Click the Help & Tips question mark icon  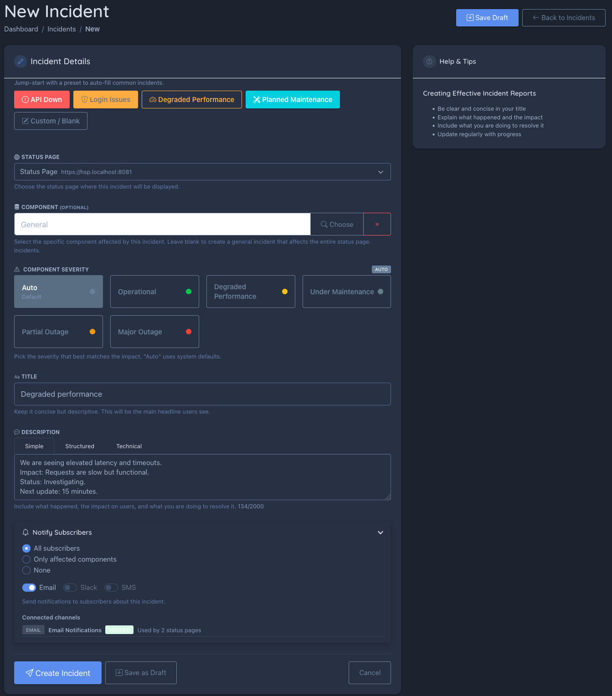[x=429, y=61]
